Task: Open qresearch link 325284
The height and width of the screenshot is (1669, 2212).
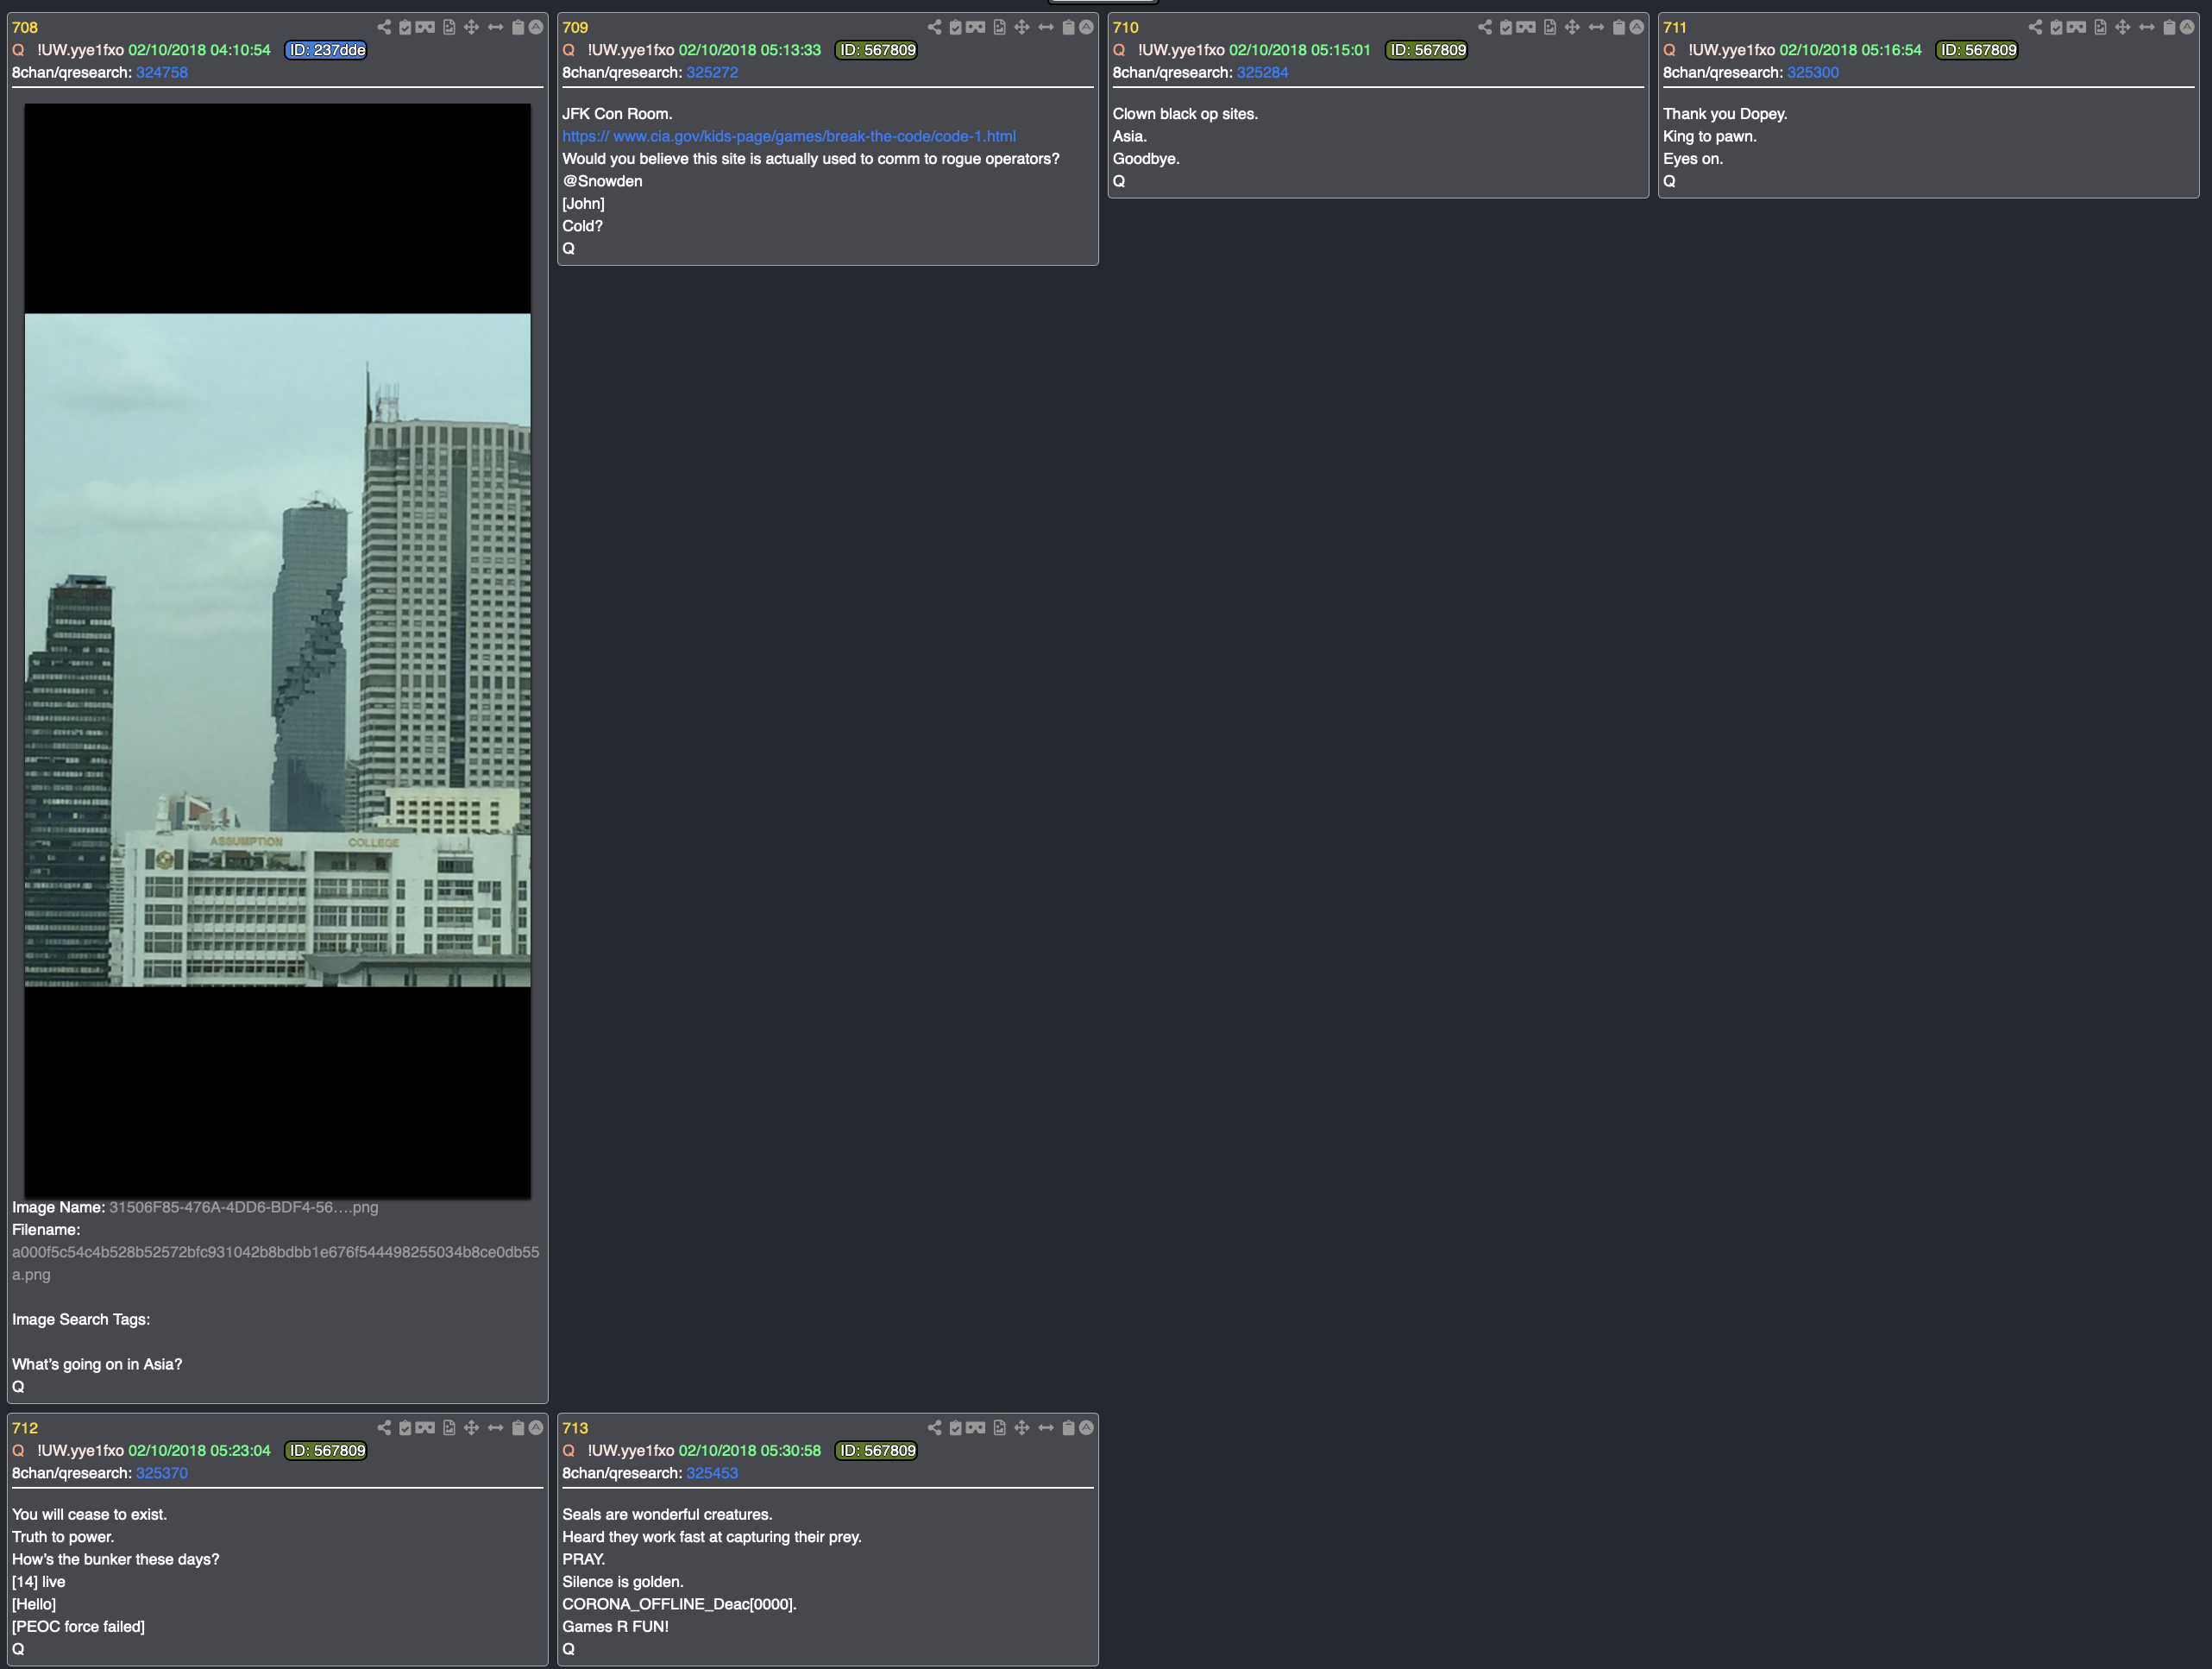Action: 1262,72
